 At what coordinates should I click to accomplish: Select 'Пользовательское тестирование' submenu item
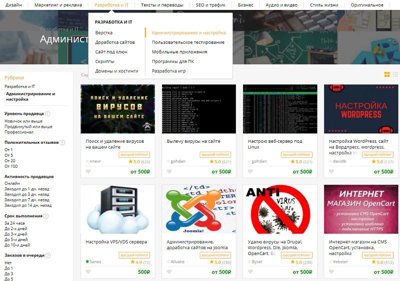[188, 42]
